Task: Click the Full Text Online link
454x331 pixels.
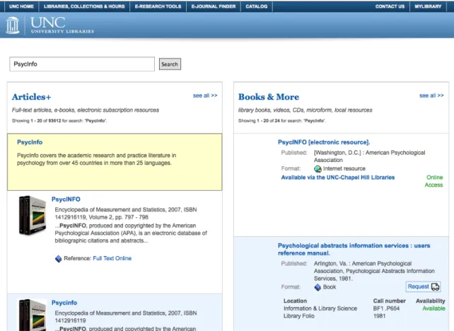Action: point(112,258)
